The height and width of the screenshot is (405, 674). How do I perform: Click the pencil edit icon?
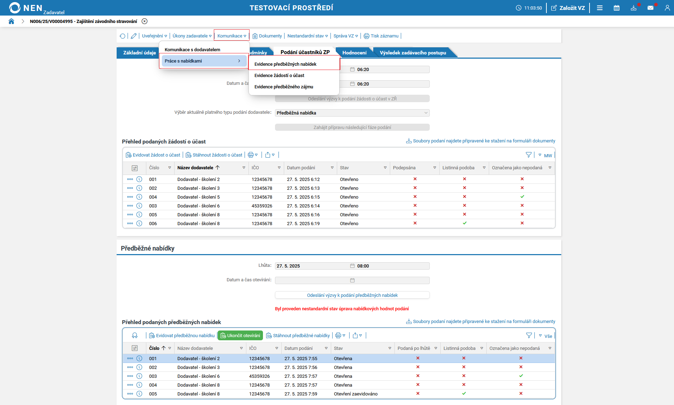(x=134, y=36)
